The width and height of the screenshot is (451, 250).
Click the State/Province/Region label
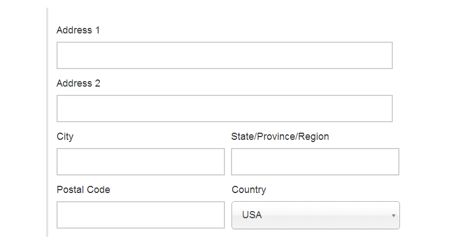click(280, 137)
